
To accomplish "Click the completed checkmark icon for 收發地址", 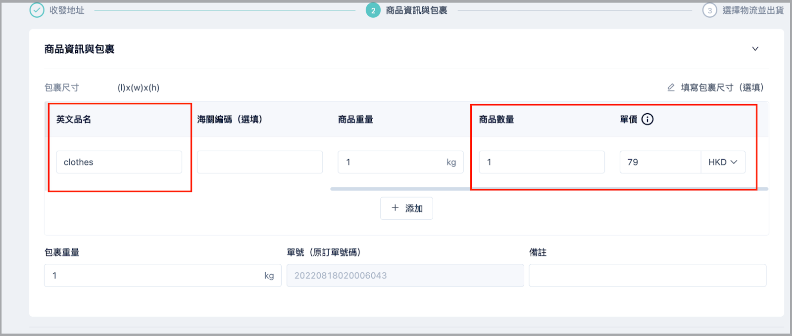I will (37, 10).
